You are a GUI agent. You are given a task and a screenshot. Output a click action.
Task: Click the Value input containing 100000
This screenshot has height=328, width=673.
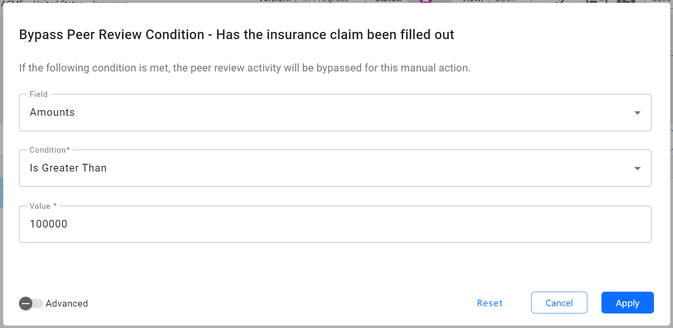323,224
